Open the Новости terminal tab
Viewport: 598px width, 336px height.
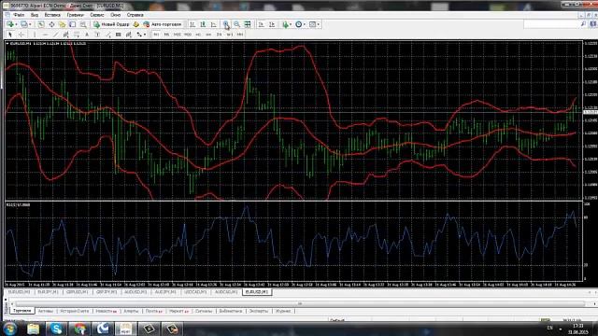click(106, 311)
